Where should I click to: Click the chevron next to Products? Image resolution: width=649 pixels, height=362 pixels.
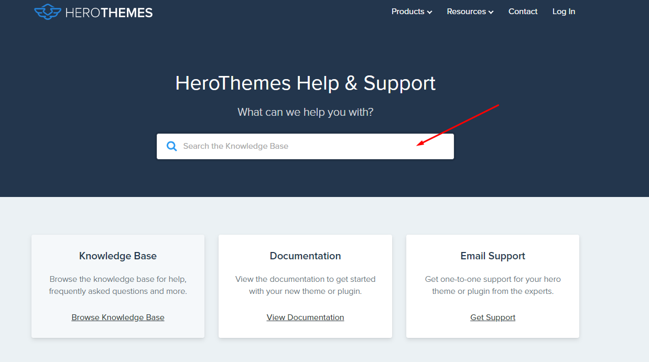(429, 12)
